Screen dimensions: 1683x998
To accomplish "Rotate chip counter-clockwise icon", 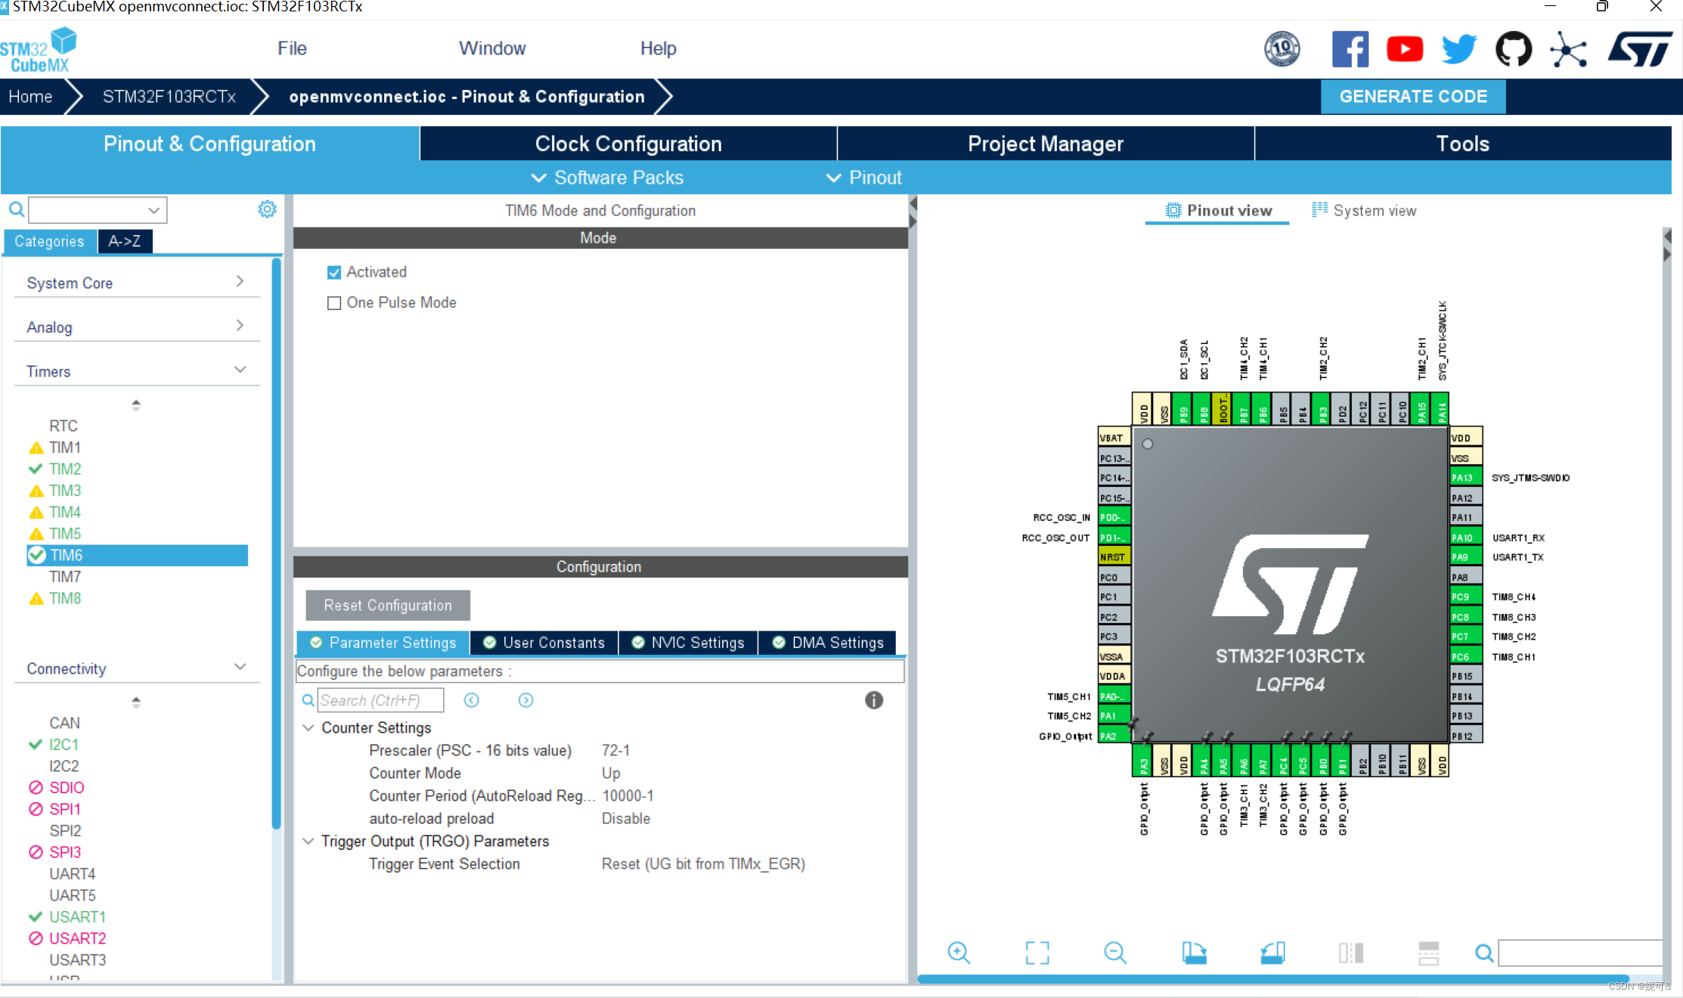I will pyautogui.click(x=1272, y=953).
